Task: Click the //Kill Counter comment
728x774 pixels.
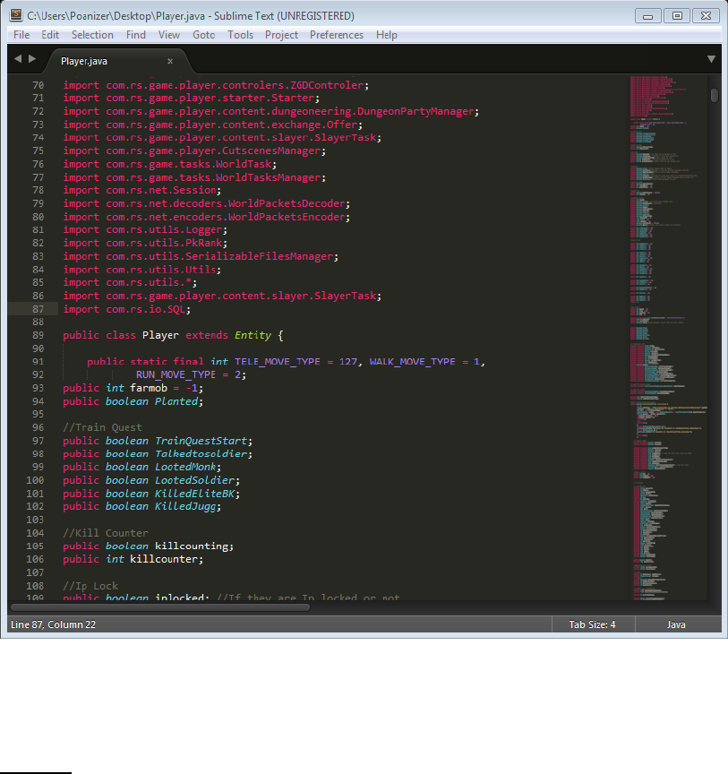Action: pyautogui.click(x=106, y=533)
